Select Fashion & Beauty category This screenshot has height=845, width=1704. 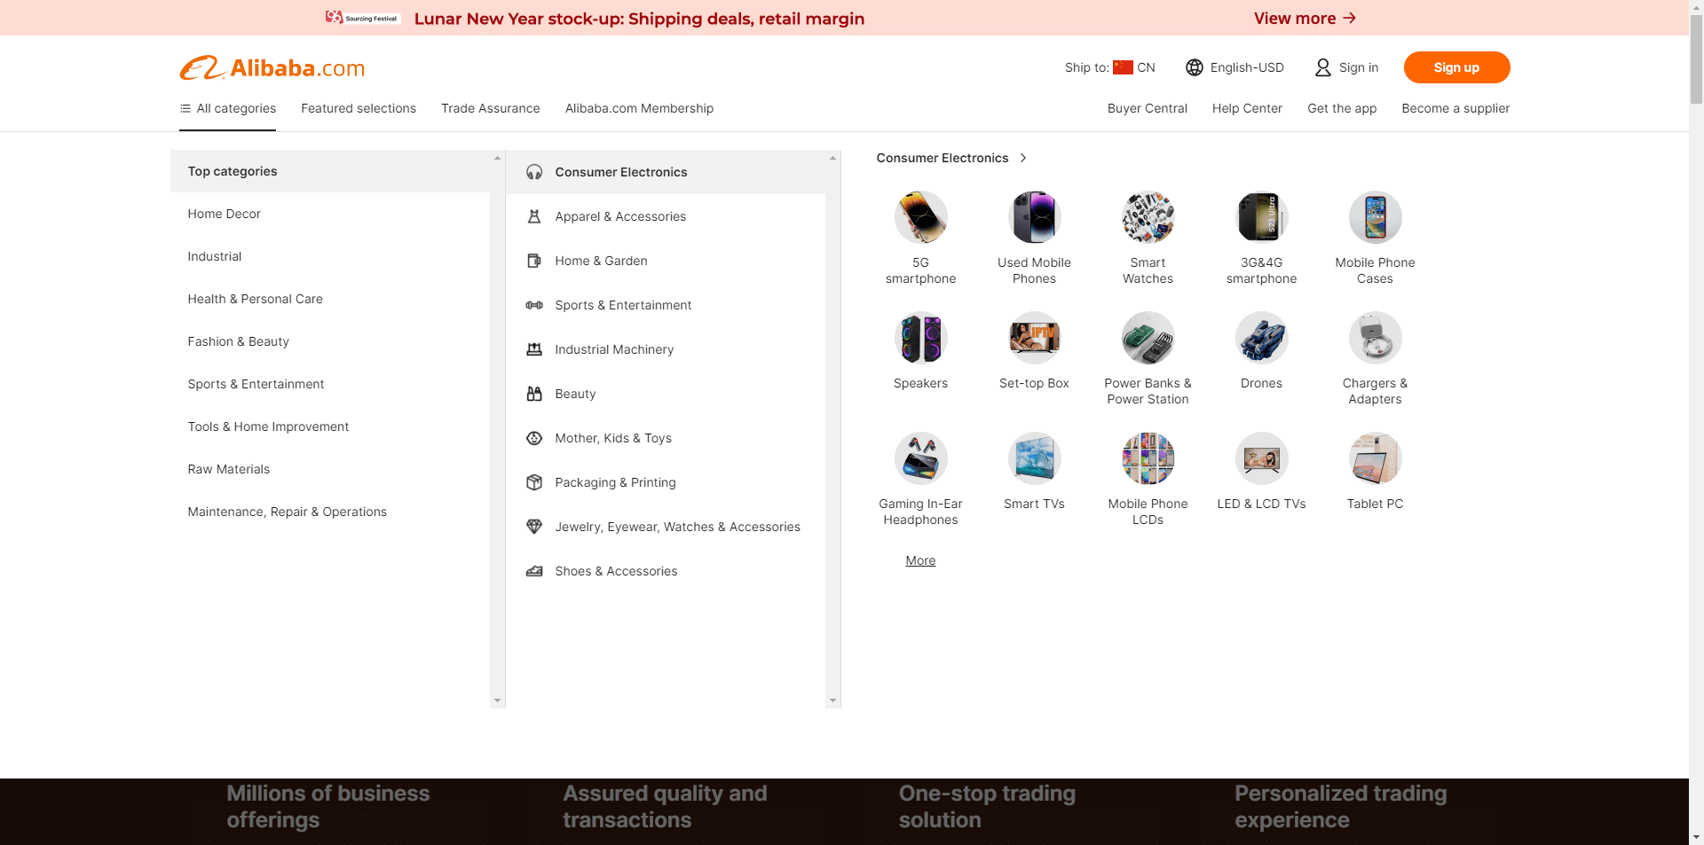point(330,341)
